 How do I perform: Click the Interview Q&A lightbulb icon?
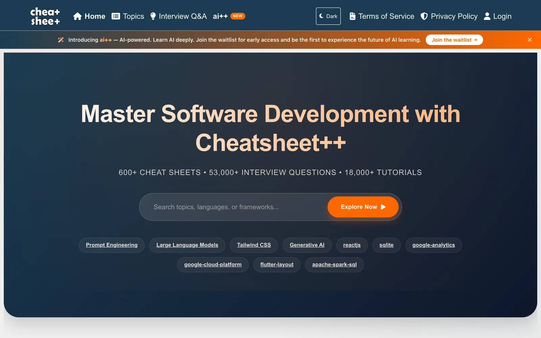pos(153,16)
